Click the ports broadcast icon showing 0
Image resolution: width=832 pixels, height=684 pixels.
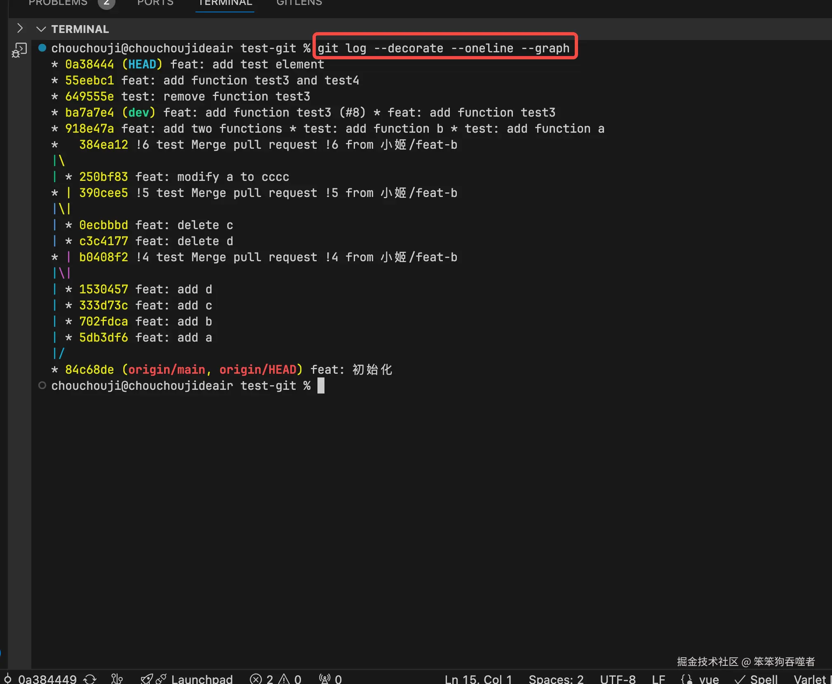[325, 679]
